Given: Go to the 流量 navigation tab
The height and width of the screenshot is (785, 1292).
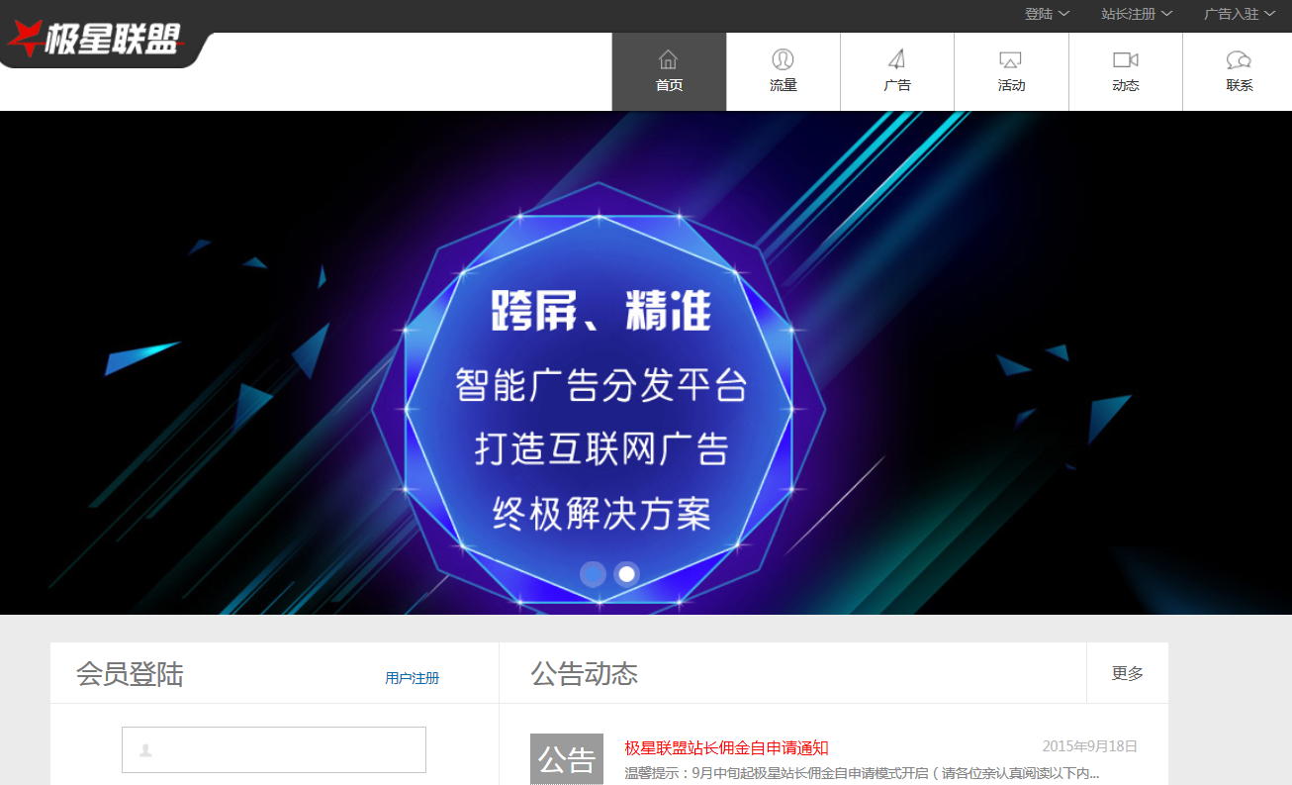Looking at the screenshot, I should point(783,72).
